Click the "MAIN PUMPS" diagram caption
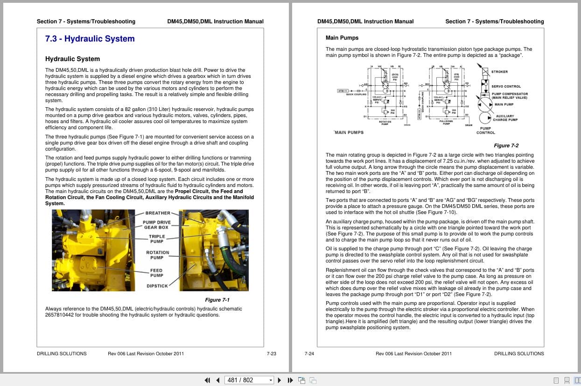581x386 pixels. (349, 132)
